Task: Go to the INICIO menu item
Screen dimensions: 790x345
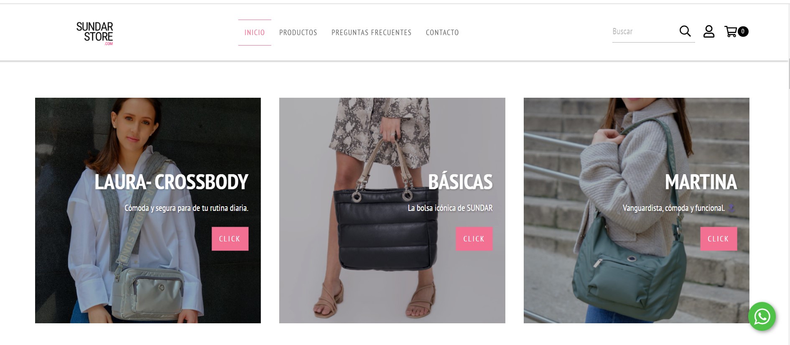Action: (255, 33)
